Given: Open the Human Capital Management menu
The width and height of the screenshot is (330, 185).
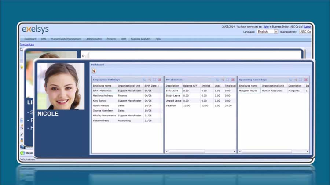Looking at the screenshot, I should pyautogui.click(x=66, y=39).
